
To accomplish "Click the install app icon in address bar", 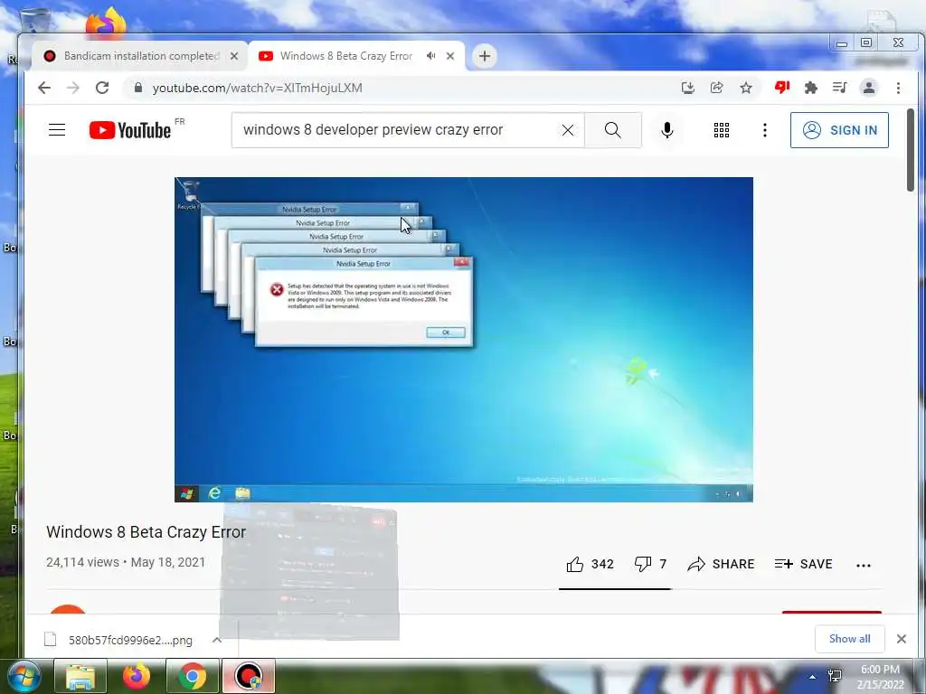I will (x=687, y=88).
